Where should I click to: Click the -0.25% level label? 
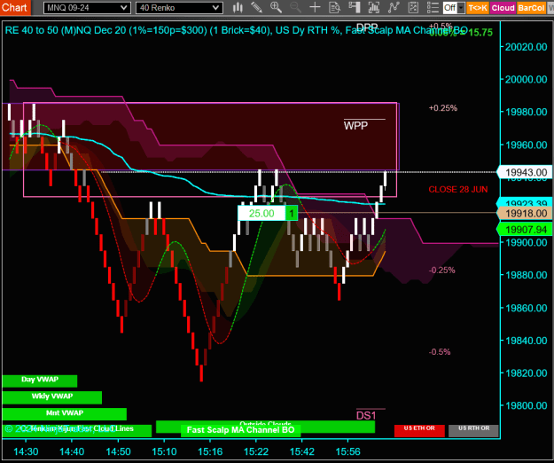(x=441, y=271)
